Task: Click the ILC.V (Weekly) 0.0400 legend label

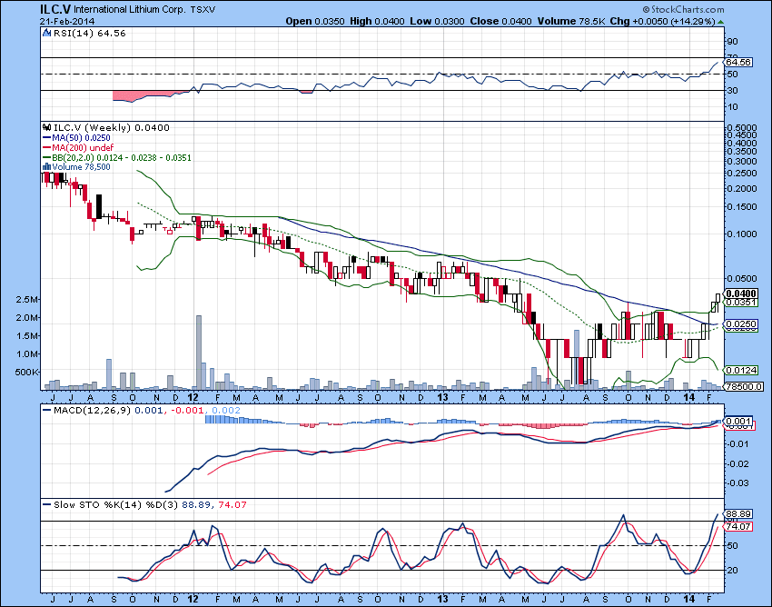Action: pyautogui.click(x=112, y=127)
